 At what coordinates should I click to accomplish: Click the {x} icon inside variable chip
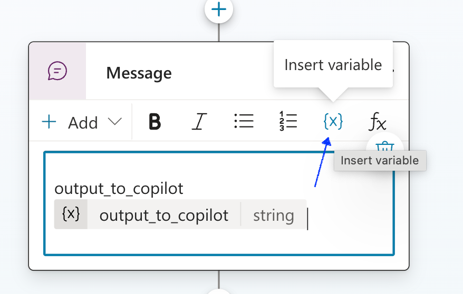coord(71,214)
